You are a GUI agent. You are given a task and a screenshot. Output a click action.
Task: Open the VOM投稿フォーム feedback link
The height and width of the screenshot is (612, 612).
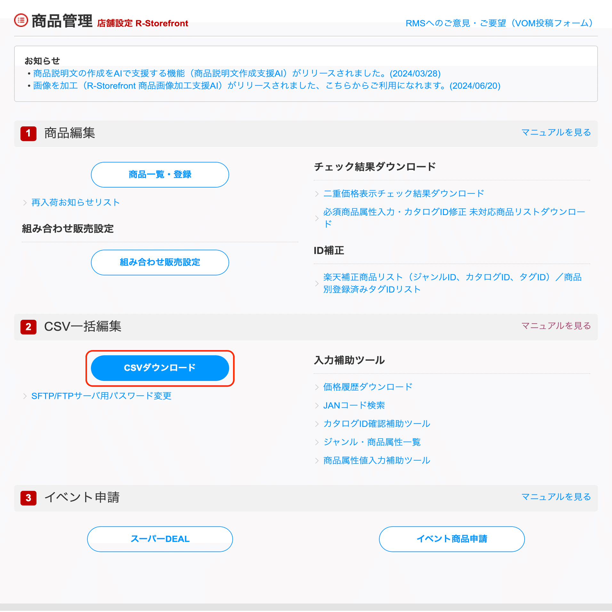(x=499, y=23)
